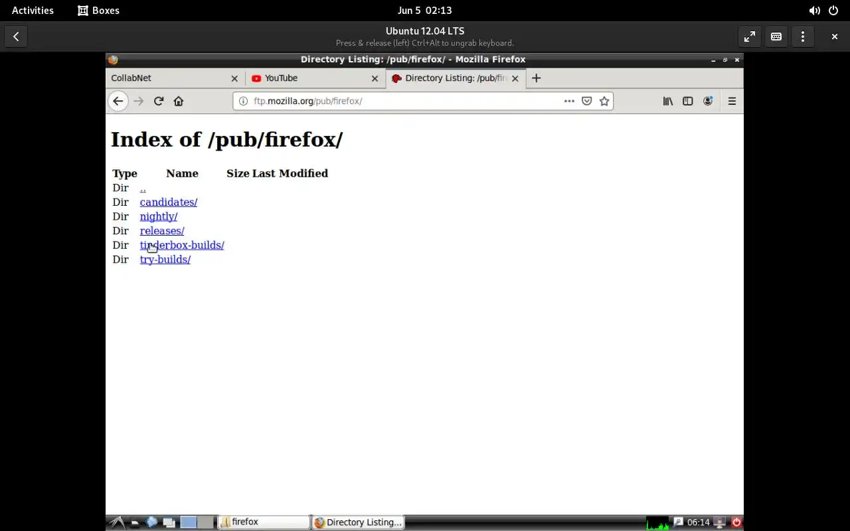The width and height of the screenshot is (850, 531).
Task: Click the Name column header
Action: (x=182, y=173)
